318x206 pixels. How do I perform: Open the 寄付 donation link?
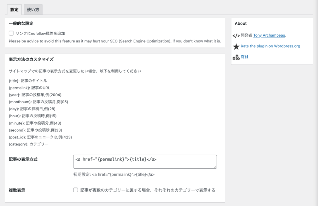(245, 57)
